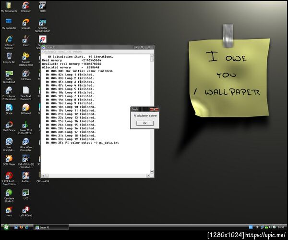
Task: Click the 'PI calculation is done!' message text
Action: pos(145,115)
